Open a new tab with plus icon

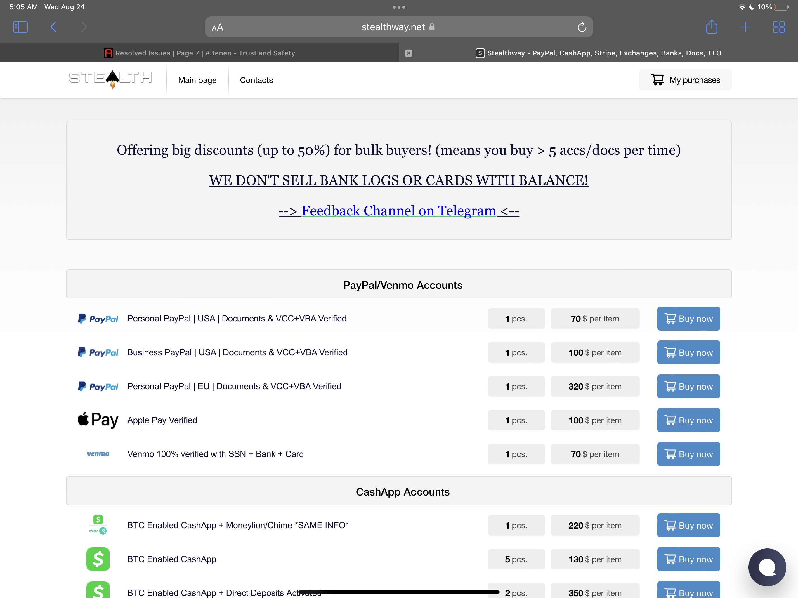tap(745, 27)
